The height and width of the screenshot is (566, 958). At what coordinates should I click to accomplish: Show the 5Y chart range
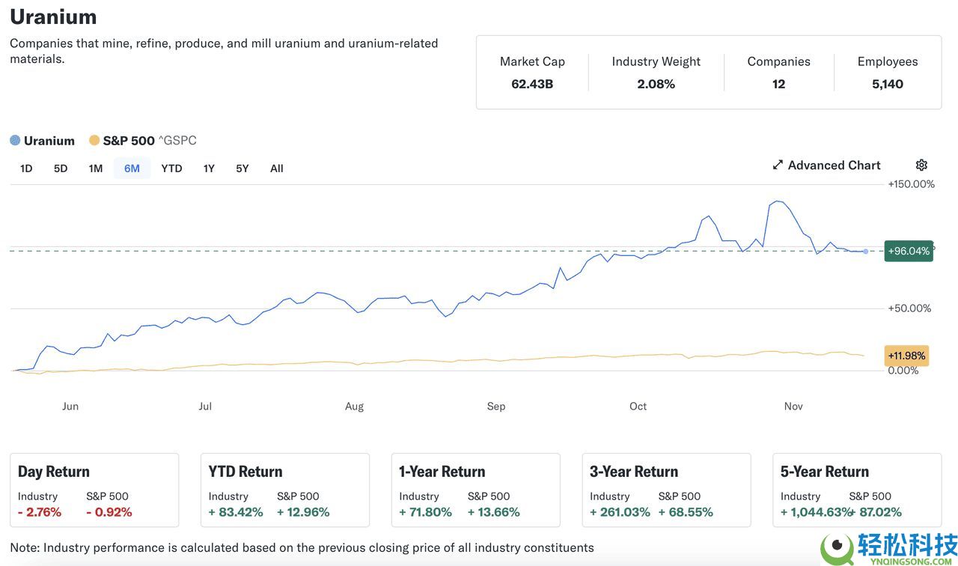242,168
